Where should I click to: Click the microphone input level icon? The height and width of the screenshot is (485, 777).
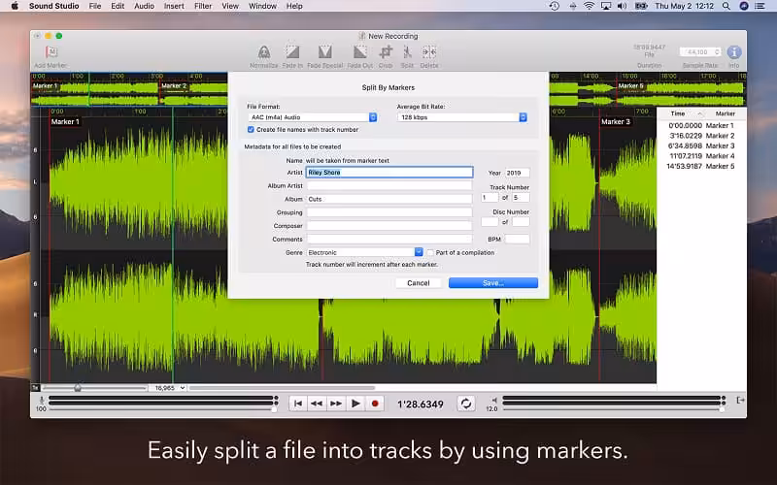pos(42,400)
